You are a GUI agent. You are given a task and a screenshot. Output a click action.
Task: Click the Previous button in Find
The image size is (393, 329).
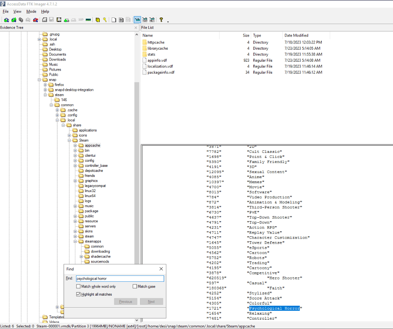click(x=126, y=301)
